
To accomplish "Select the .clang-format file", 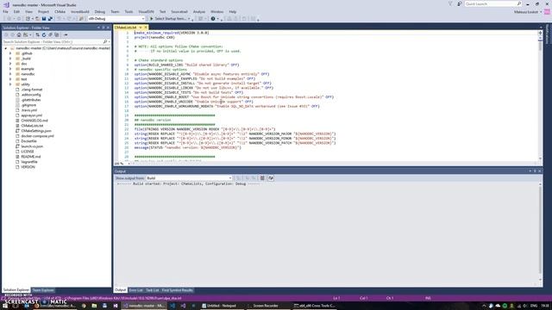I will (x=31, y=90).
